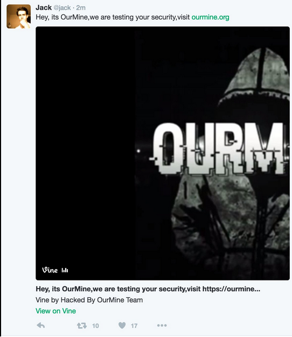The height and width of the screenshot is (337, 292).
Task: Click the View on Vine link
Action: coord(55,311)
